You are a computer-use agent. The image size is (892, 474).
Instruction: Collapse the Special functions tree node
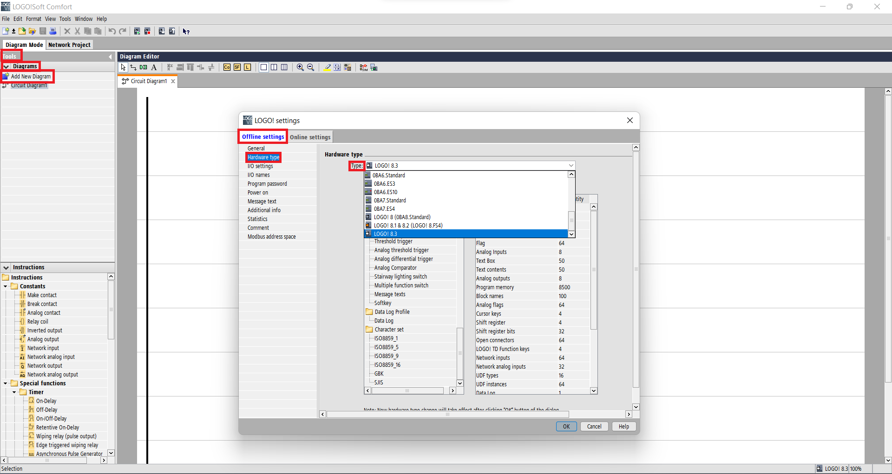pos(6,383)
